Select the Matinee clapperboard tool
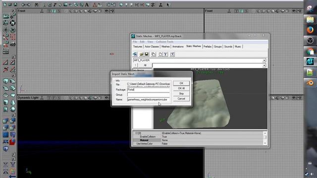The height and width of the screenshot is (178, 317). (5, 51)
